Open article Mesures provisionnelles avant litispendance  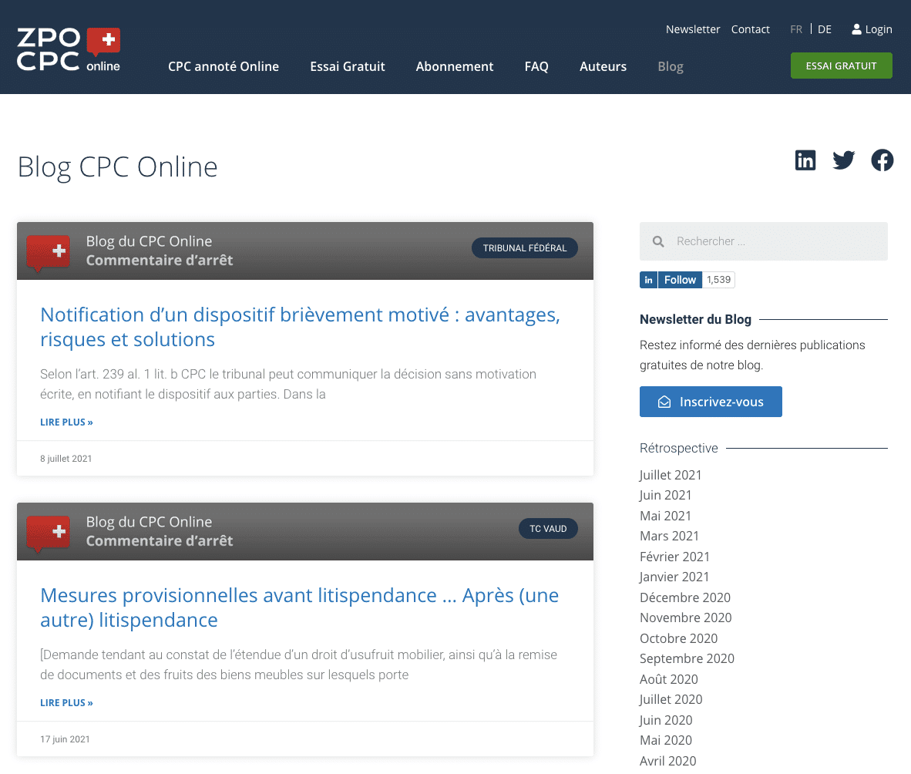tap(299, 607)
